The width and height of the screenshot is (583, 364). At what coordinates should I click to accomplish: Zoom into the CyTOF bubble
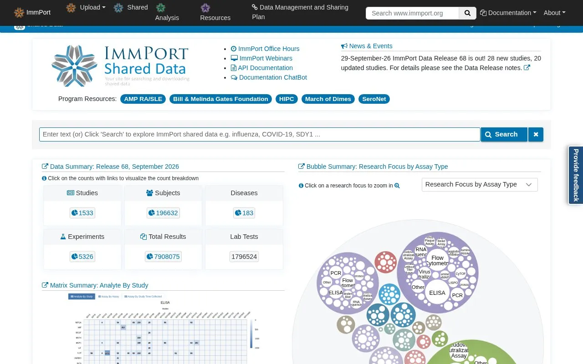(x=461, y=273)
